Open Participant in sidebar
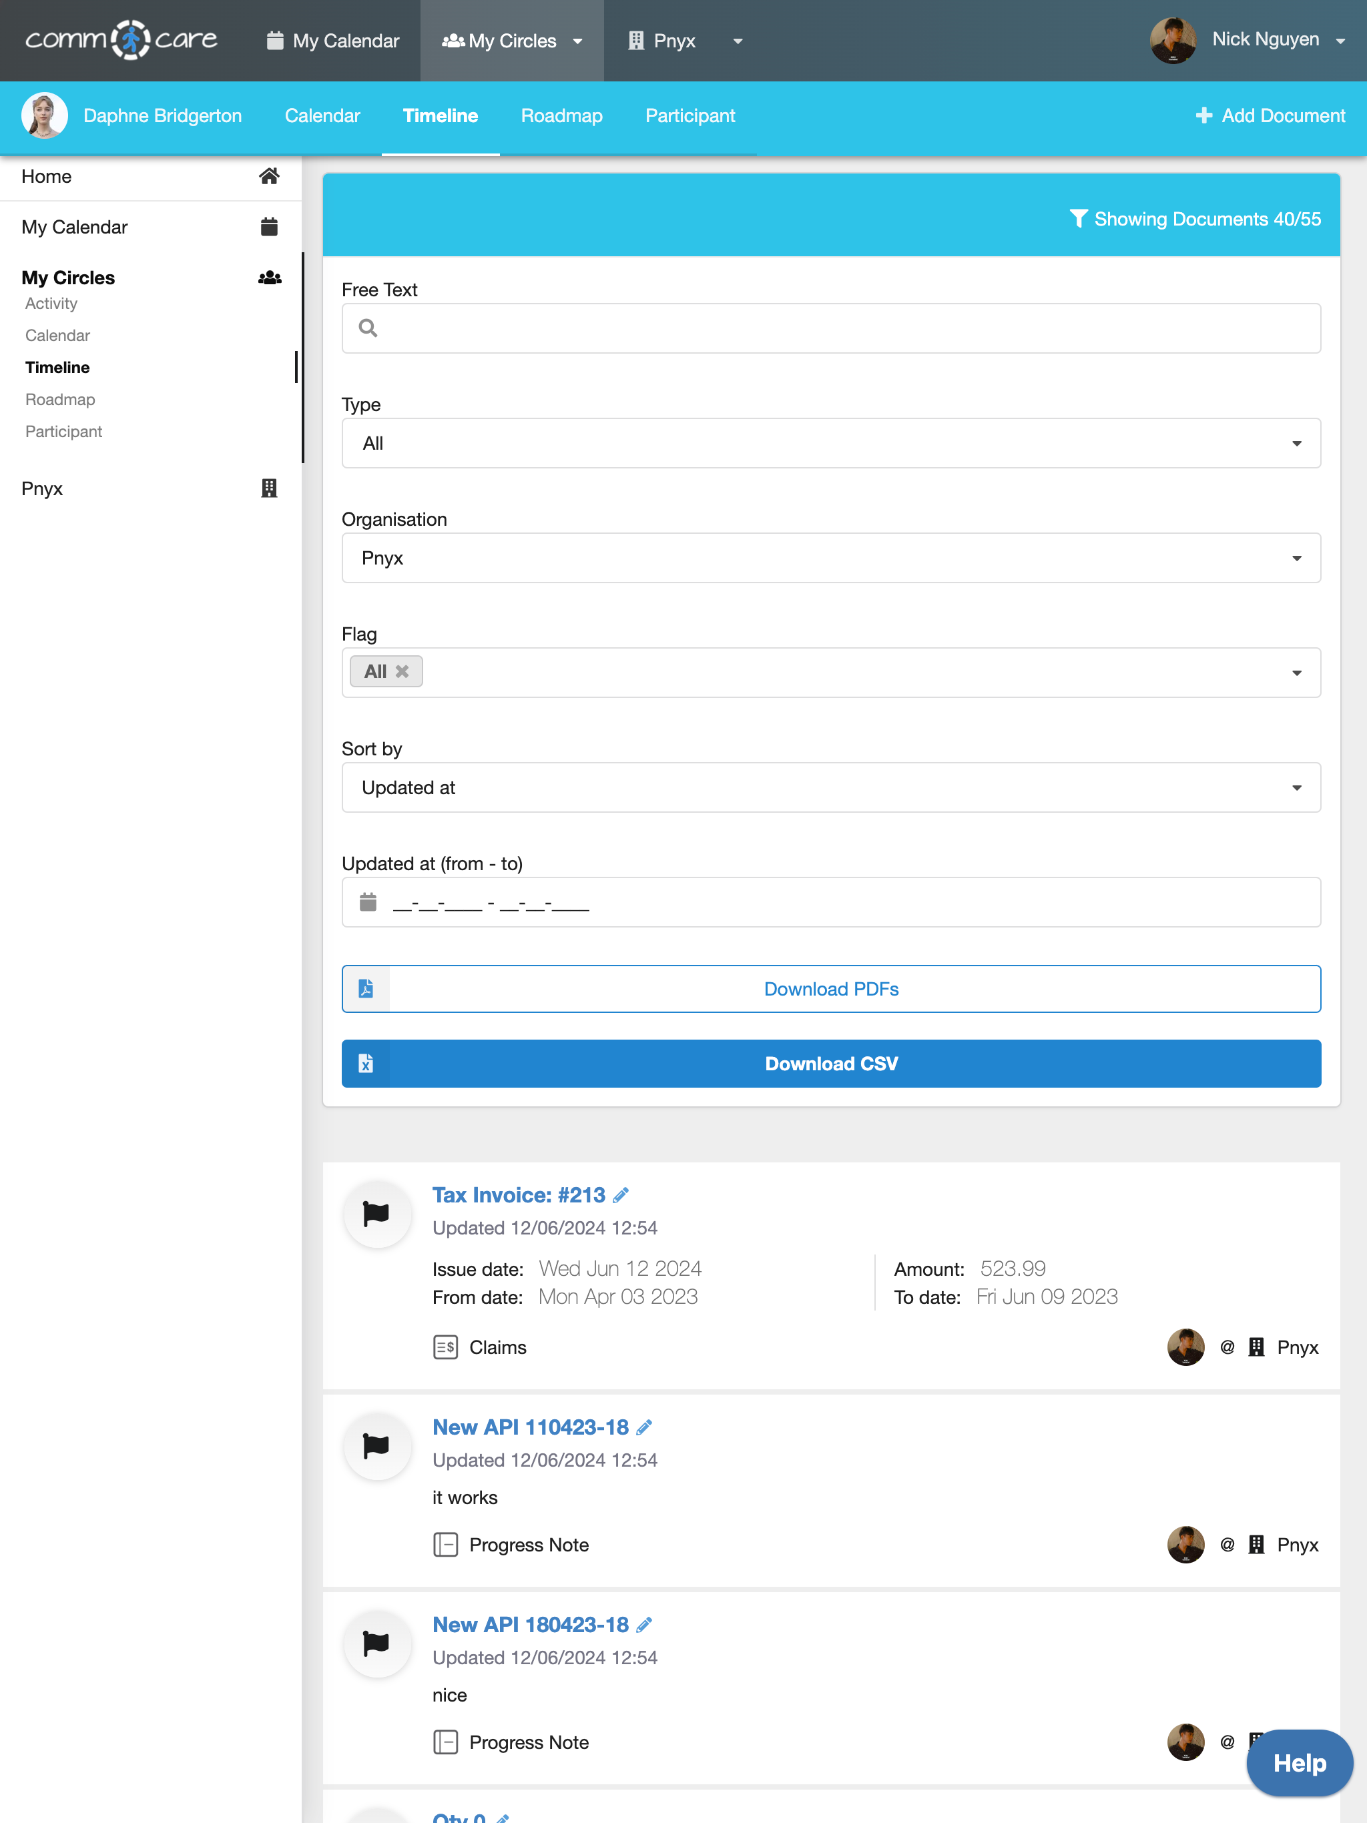1367x1823 pixels. click(63, 432)
